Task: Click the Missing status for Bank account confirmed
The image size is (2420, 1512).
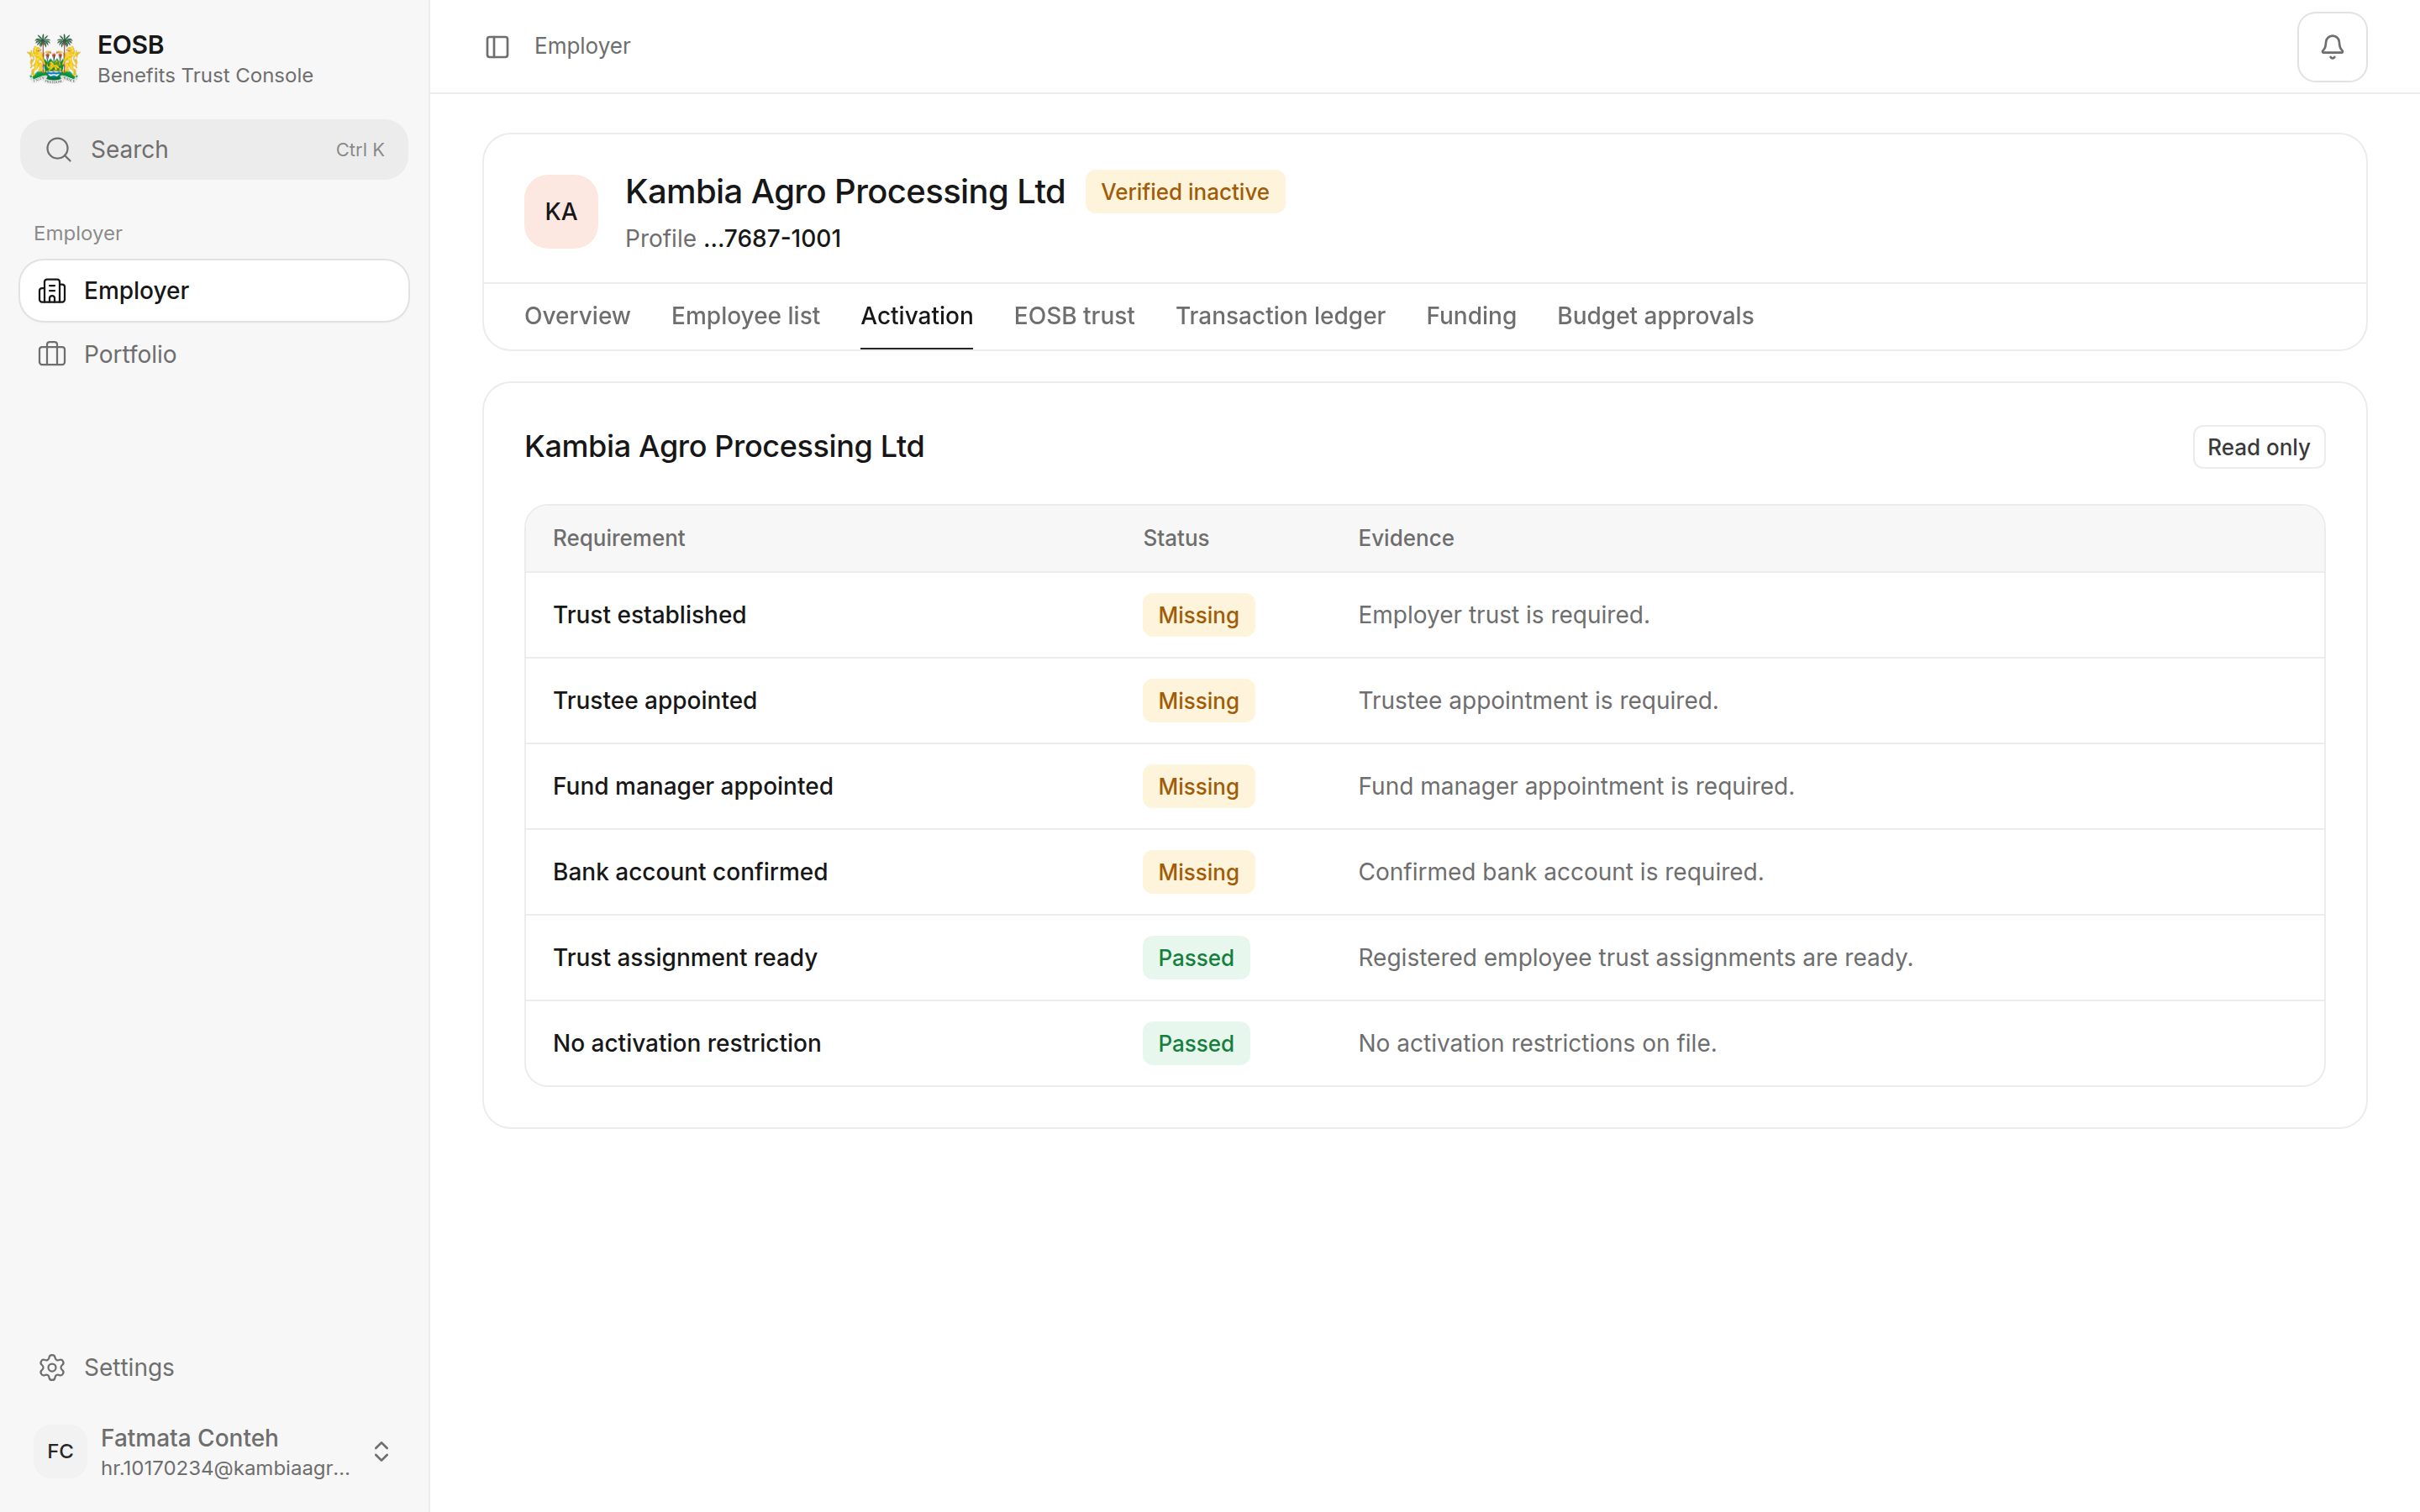Action: point(1198,872)
